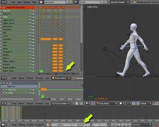Open the 3D view editor type selector
Screen dimensions: 159x127
coord(88,104)
